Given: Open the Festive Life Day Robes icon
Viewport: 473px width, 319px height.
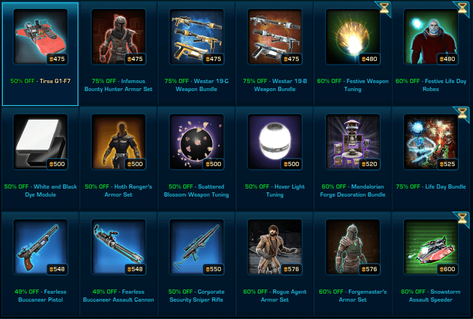Looking at the screenshot, I should [431, 37].
